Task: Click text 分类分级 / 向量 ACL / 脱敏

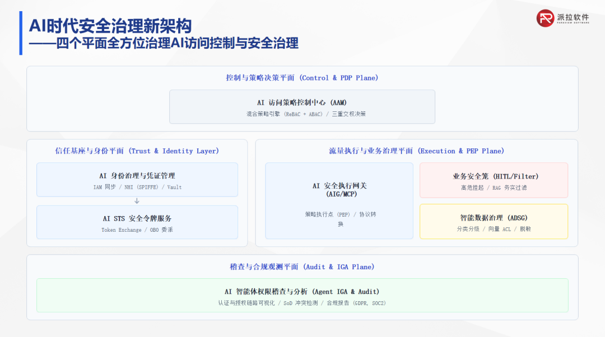Action: pyautogui.click(x=494, y=229)
